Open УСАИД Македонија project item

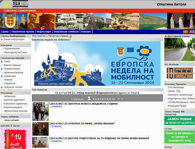181,102
